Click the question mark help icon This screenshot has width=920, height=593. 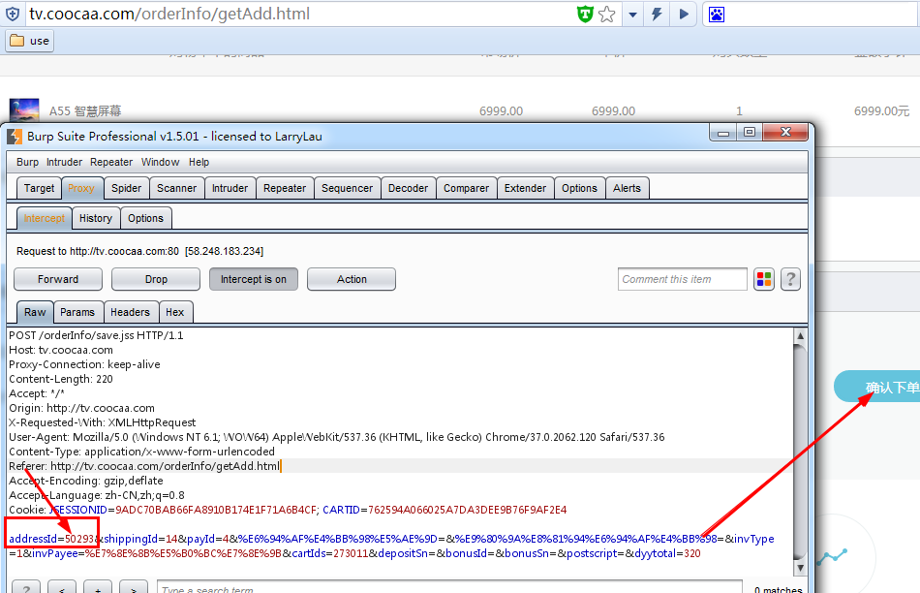(790, 279)
